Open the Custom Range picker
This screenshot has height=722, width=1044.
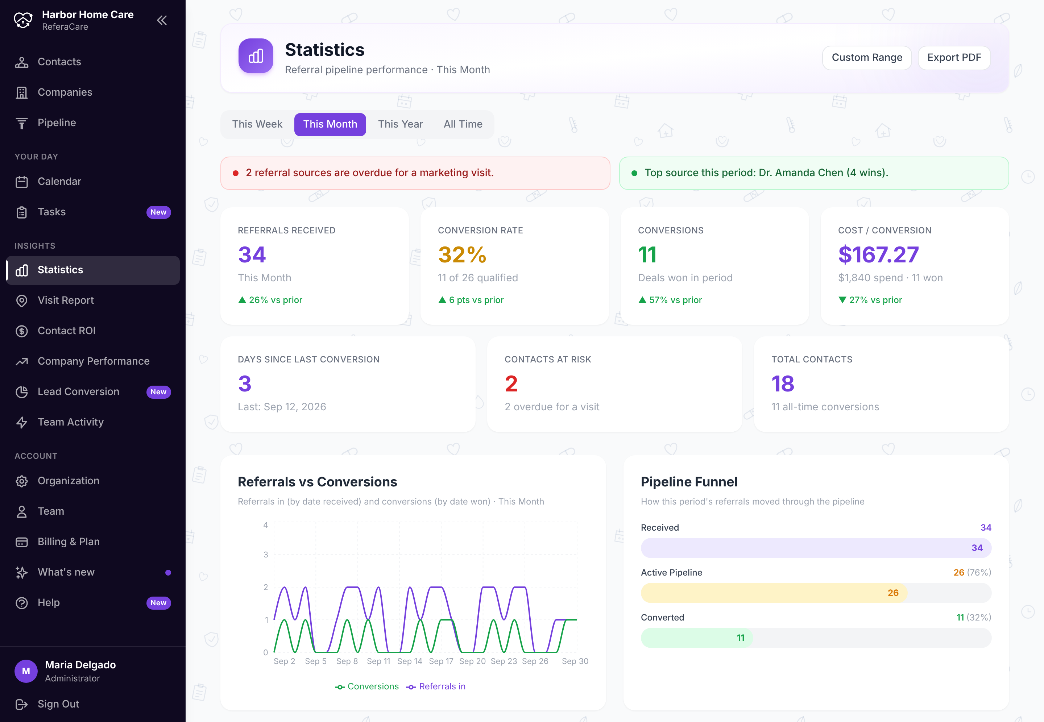coord(867,58)
